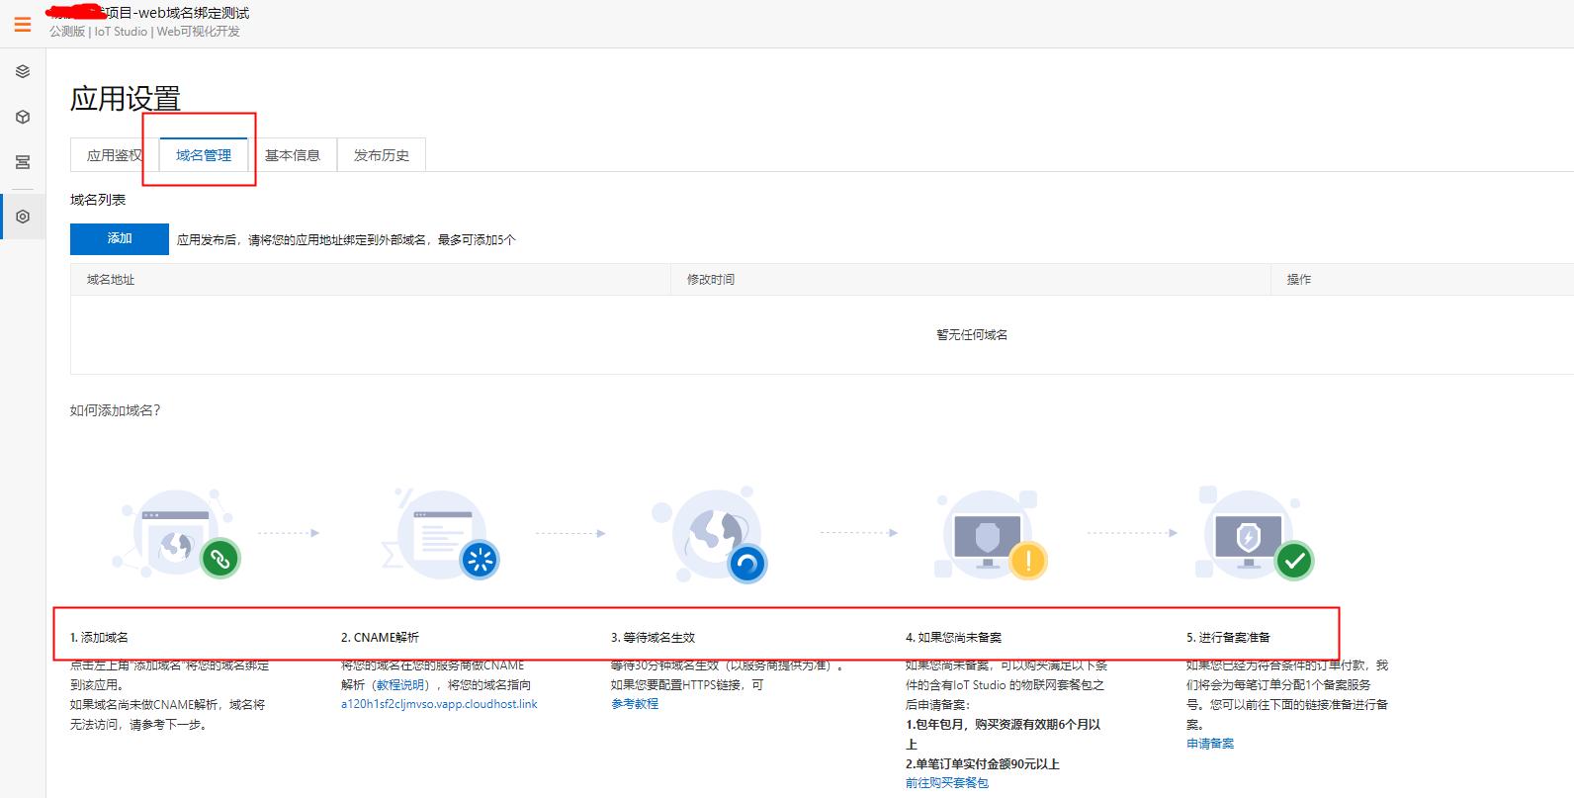Open the layers icon in left sidebar
Viewport: 1574px width, 798px height.
point(23,71)
